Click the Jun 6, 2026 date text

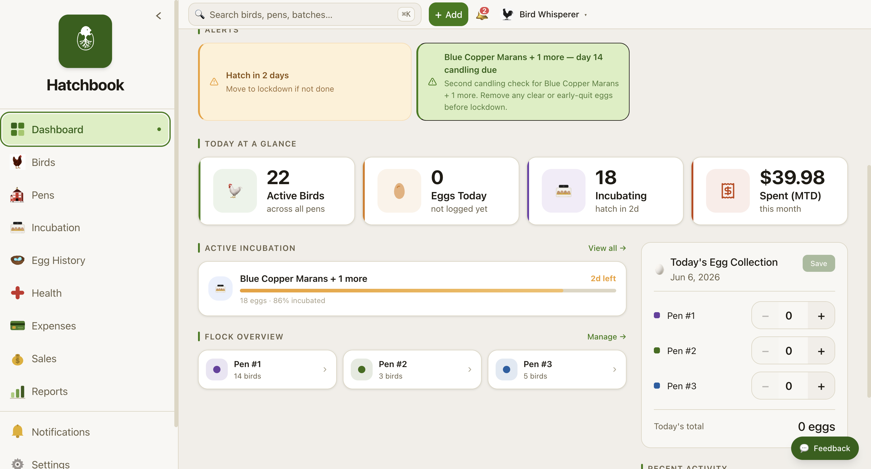pyautogui.click(x=695, y=277)
